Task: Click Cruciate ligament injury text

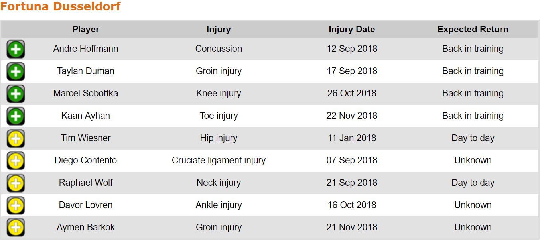Action: coord(219,160)
